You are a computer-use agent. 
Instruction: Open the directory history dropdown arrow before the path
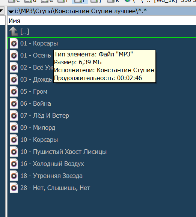coord(11,11)
